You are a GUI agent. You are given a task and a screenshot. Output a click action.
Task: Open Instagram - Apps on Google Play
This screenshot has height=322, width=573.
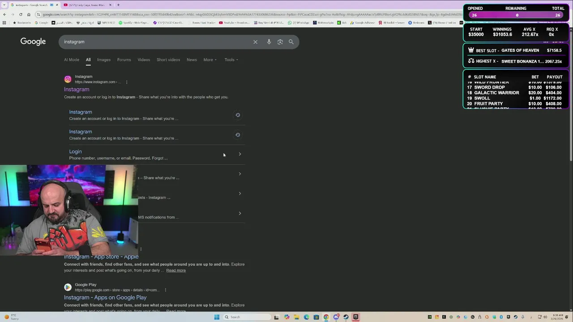pyautogui.click(x=105, y=297)
